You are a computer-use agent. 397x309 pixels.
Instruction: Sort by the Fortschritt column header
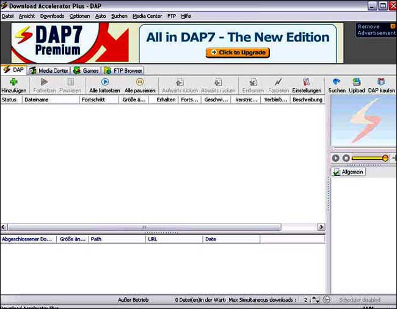tap(99, 100)
